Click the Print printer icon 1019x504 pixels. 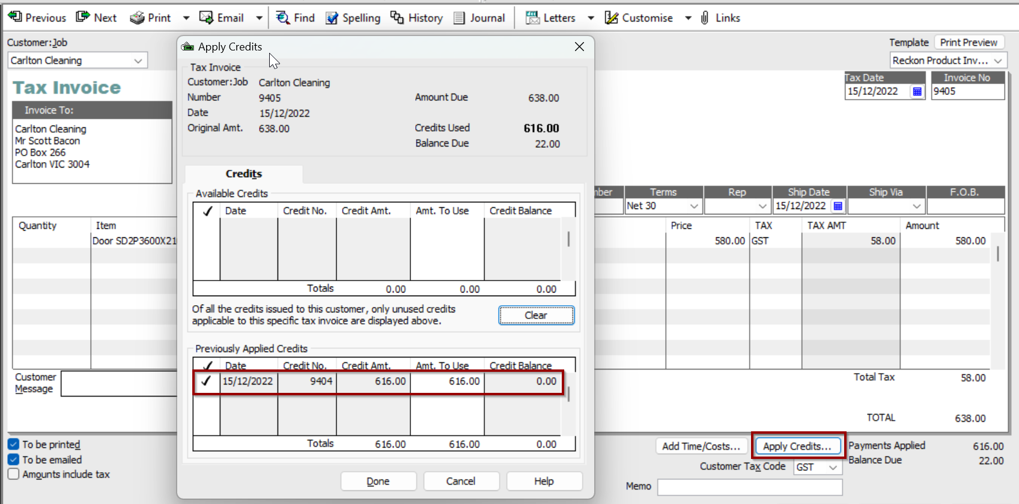tap(137, 18)
